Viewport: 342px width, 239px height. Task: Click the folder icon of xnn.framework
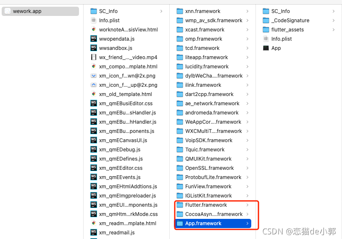point(180,11)
